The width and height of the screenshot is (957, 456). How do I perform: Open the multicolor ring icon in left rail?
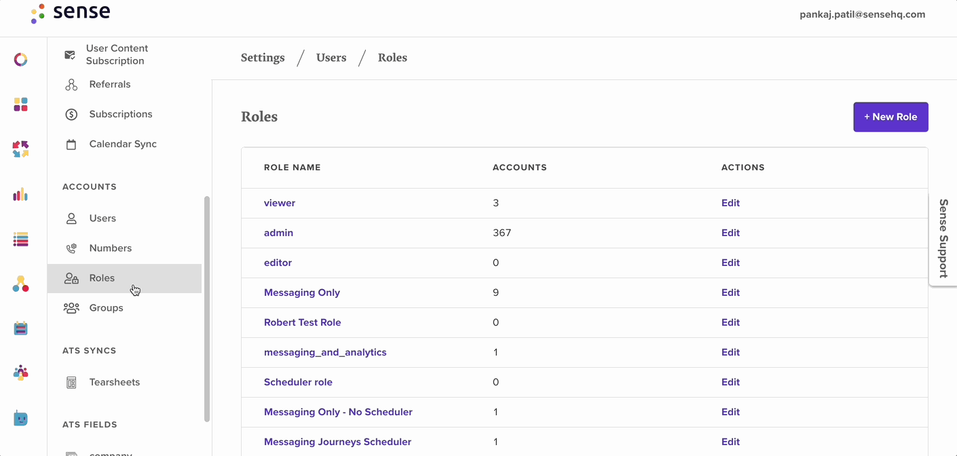(20, 60)
